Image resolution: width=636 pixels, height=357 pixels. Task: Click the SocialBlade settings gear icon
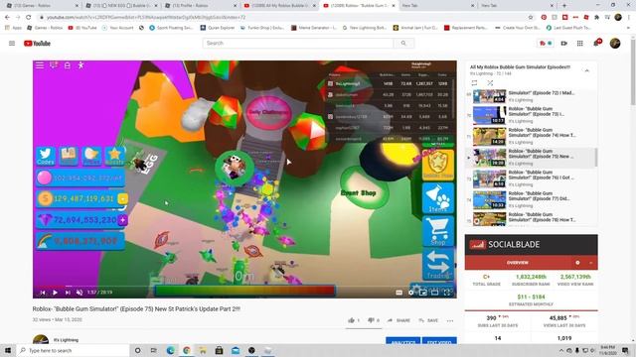(x=577, y=263)
